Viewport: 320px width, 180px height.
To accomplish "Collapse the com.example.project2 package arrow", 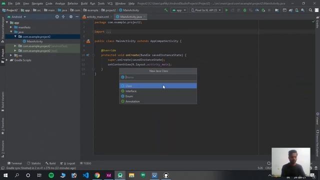I will [15, 36].
